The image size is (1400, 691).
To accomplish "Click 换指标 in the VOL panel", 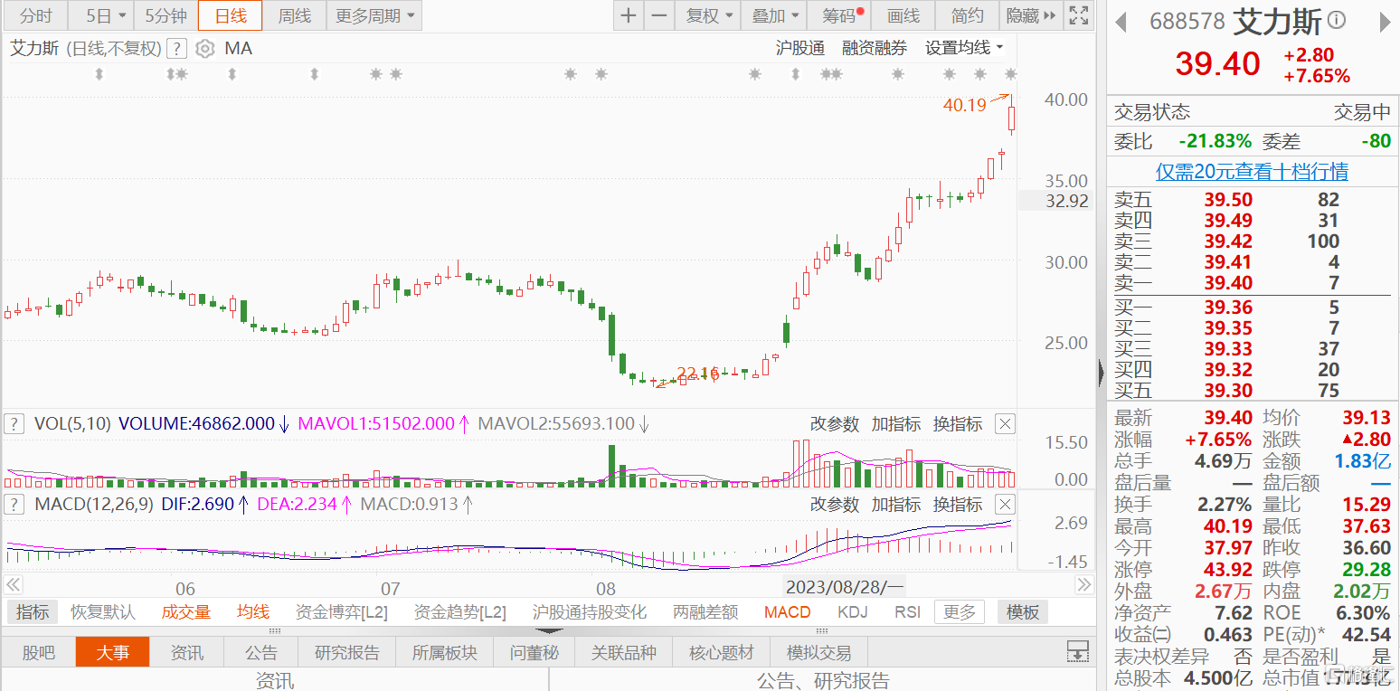I will pyautogui.click(x=958, y=423).
